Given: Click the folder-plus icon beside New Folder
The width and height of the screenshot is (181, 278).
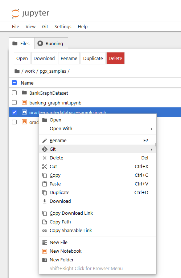Looking at the screenshot, I should coord(45,260).
